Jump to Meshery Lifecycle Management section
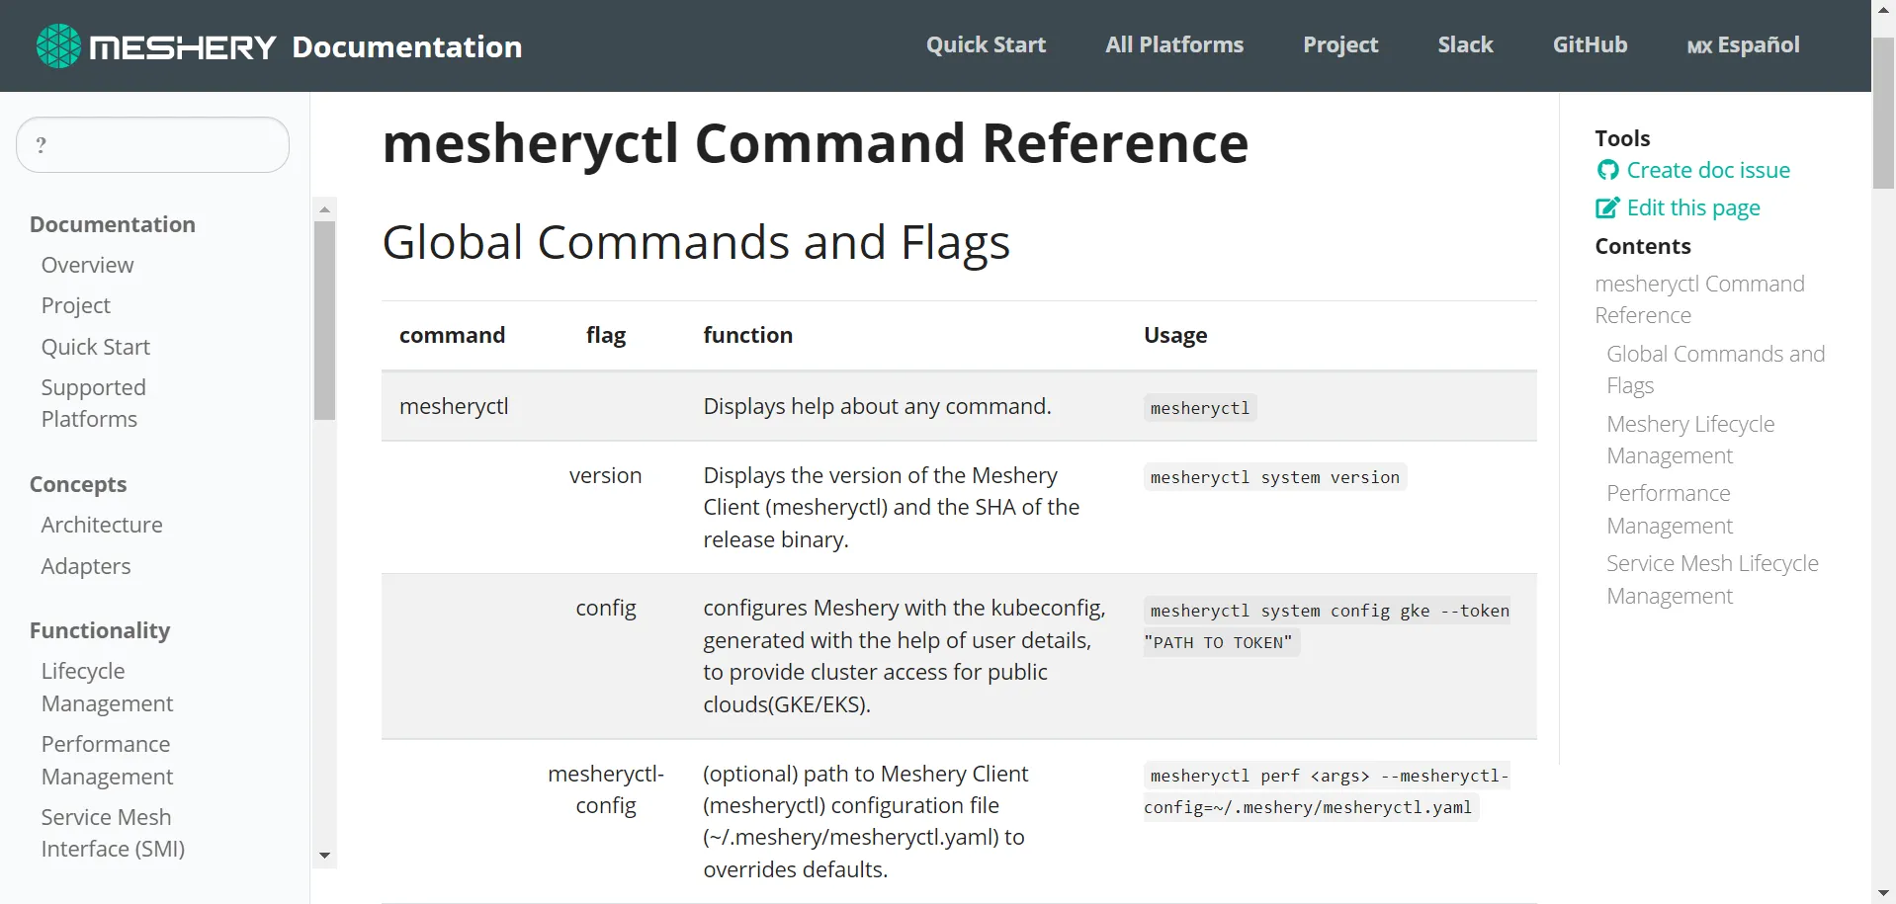This screenshot has width=1896, height=904. tap(1690, 439)
